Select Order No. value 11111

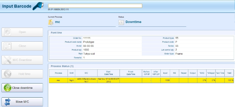pos(87,38)
